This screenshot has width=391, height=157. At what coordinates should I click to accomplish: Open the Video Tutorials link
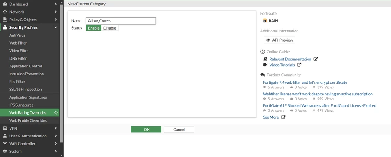282,65
